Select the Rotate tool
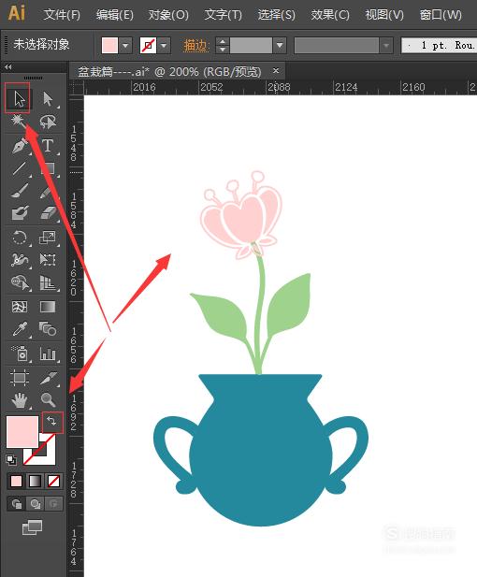The width and height of the screenshot is (477, 577). (x=19, y=238)
